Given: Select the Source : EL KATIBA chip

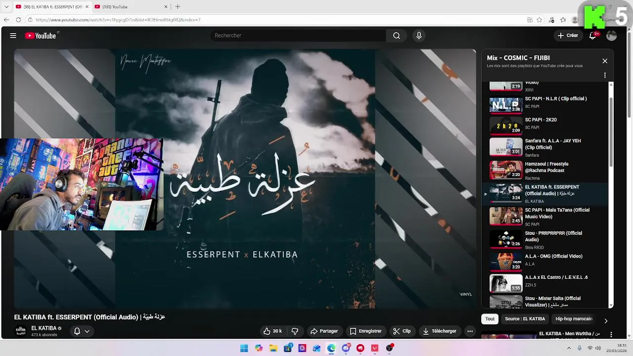Looking at the screenshot, I should coord(525,319).
